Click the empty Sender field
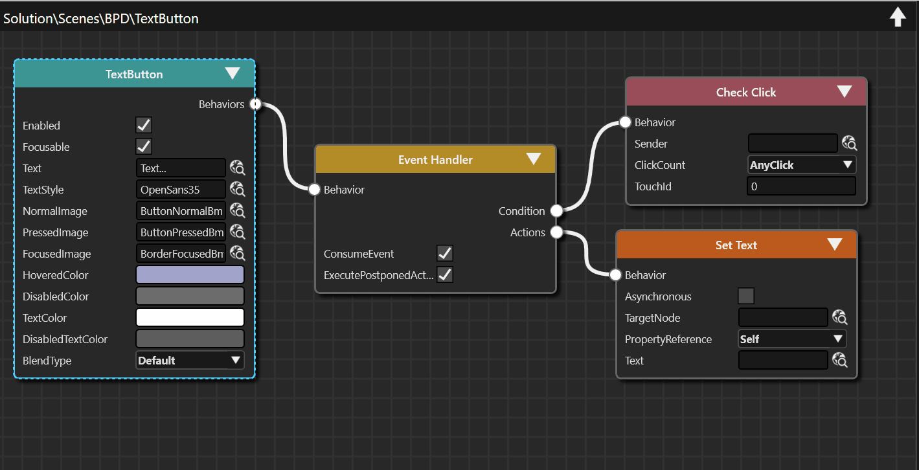Screen dimensions: 919x470 (x=793, y=144)
